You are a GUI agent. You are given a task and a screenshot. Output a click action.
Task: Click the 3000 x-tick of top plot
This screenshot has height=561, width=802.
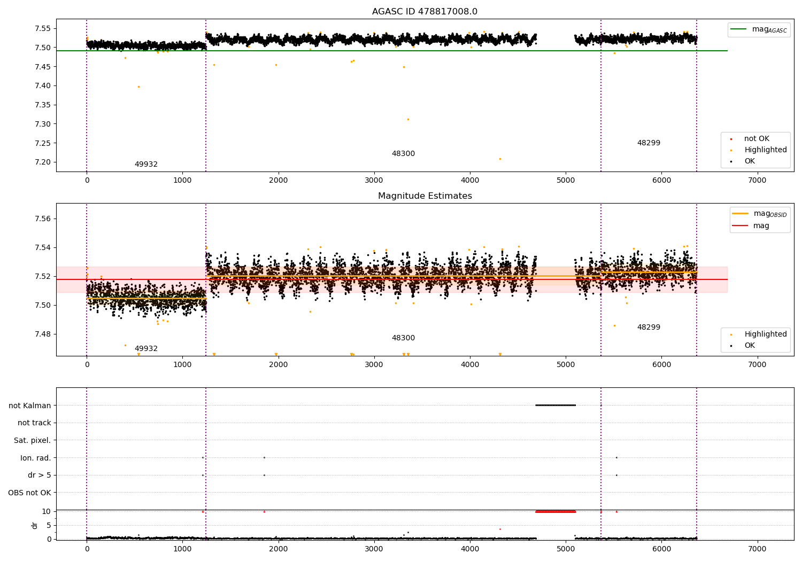click(374, 181)
